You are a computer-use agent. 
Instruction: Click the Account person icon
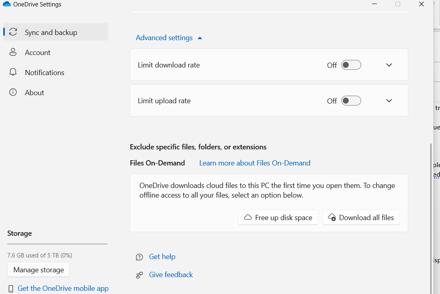point(13,52)
